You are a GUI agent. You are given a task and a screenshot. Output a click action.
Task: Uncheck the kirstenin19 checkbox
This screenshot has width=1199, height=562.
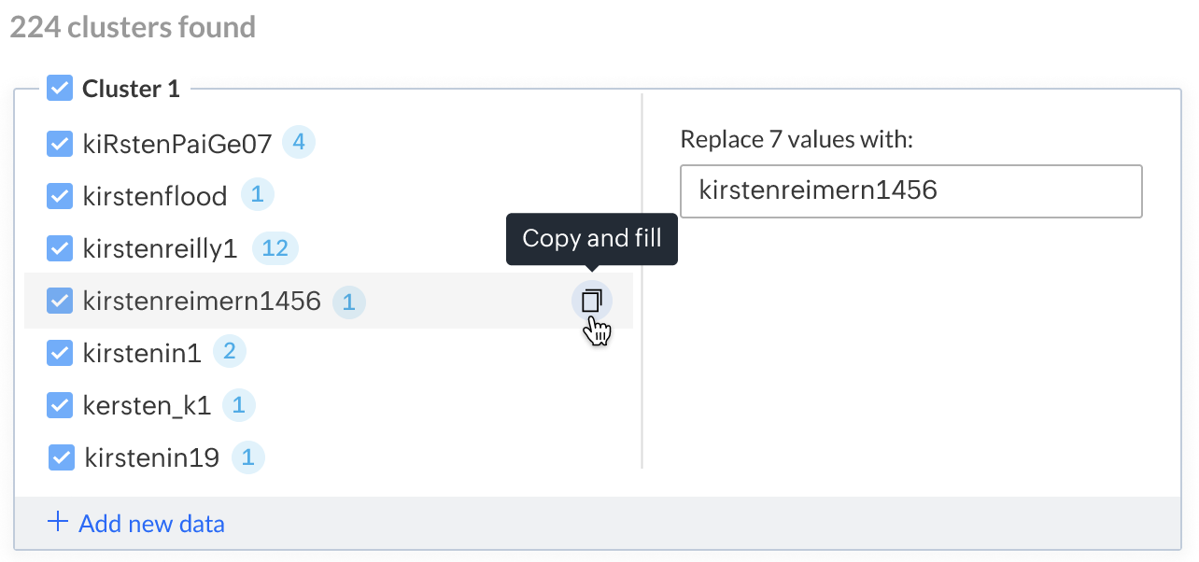62,457
